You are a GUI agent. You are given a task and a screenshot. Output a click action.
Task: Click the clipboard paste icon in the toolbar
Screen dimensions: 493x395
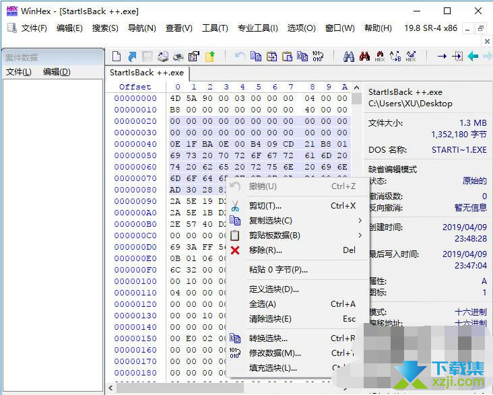[287, 57]
